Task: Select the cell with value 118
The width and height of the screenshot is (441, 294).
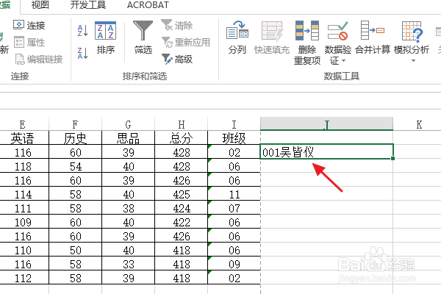Action: pyautogui.click(x=24, y=165)
